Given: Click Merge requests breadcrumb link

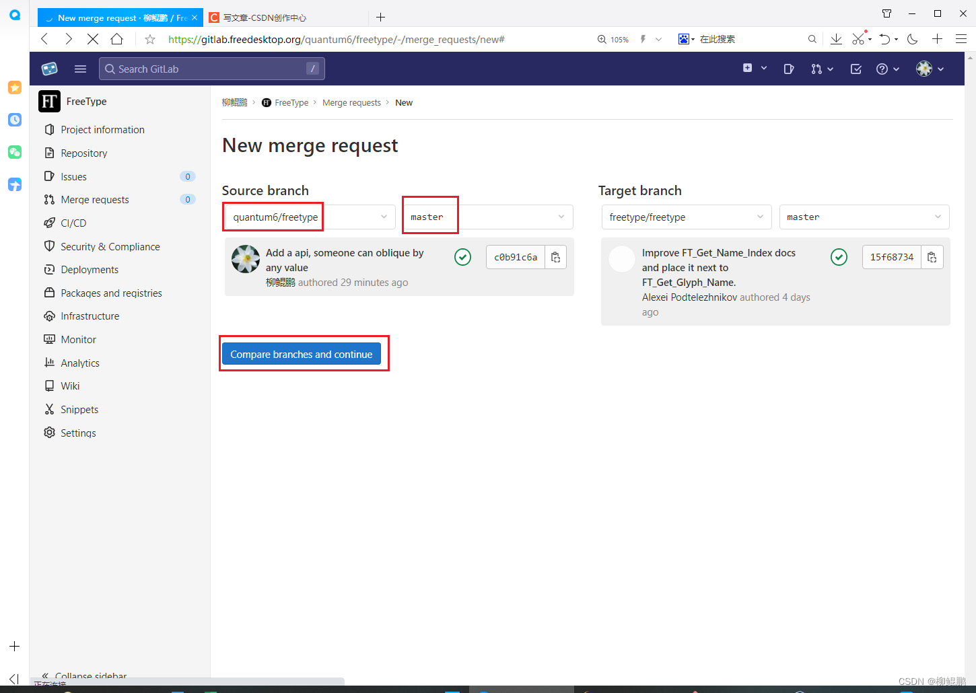Looking at the screenshot, I should tap(351, 103).
